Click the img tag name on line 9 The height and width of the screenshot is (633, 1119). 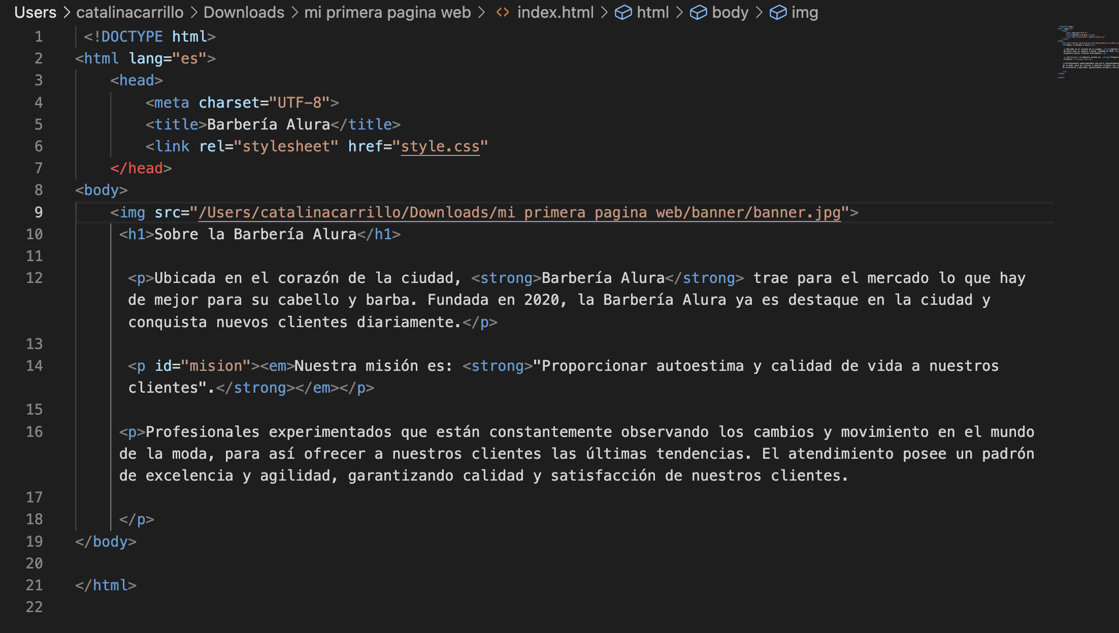click(132, 212)
